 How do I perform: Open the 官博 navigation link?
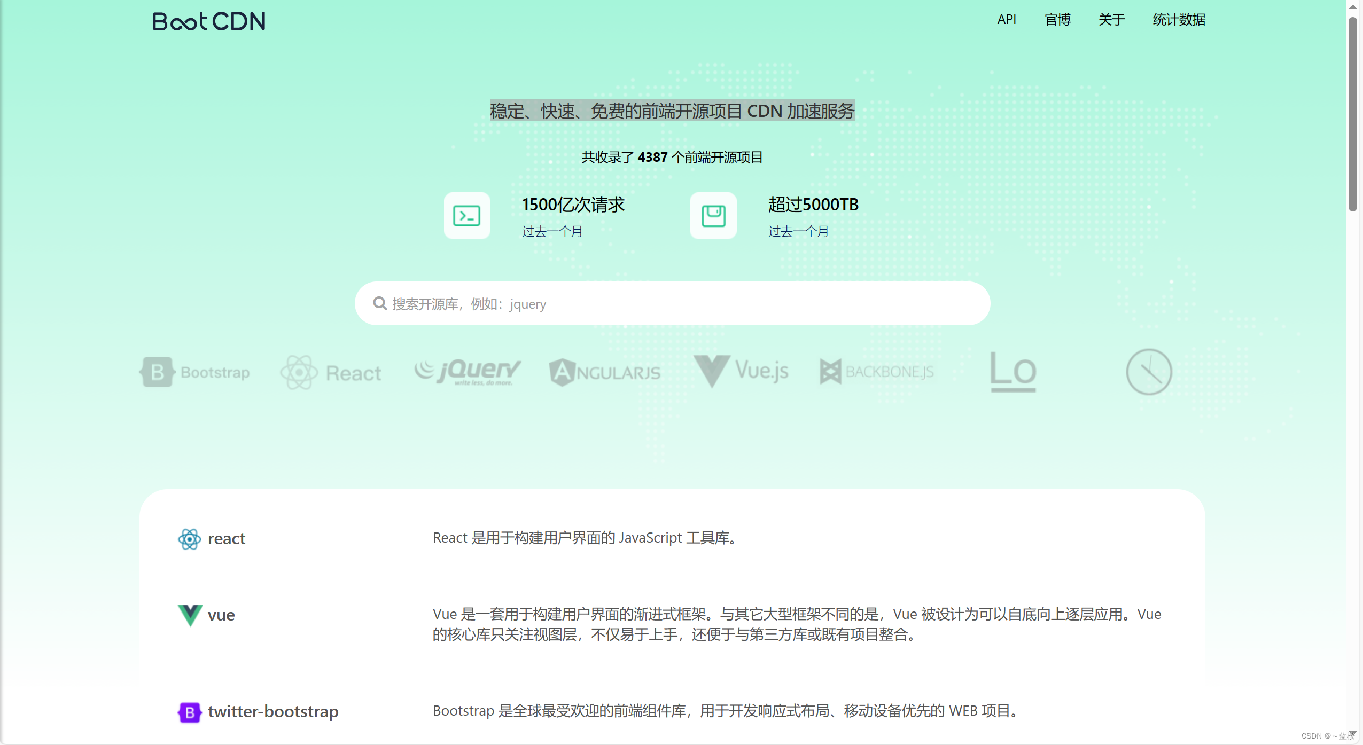pyautogui.click(x=1057, y=20)
